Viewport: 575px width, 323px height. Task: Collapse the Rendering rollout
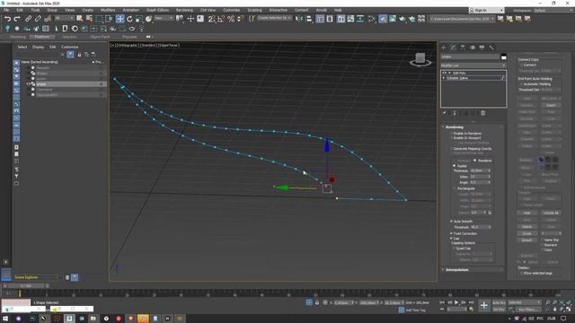(x=454, y=127)
